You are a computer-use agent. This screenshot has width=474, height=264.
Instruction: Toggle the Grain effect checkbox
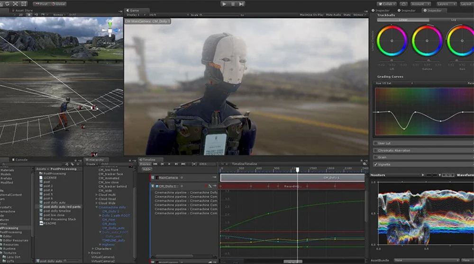[376, 157]
